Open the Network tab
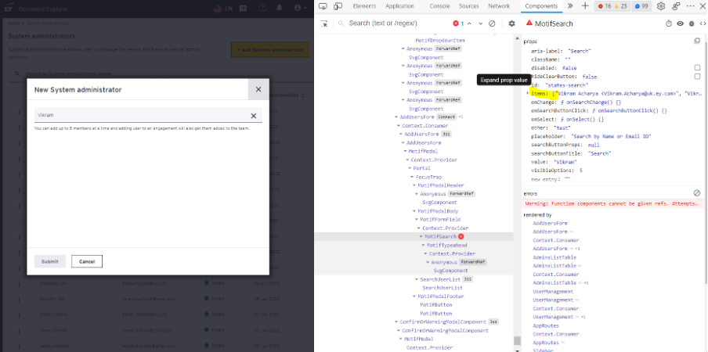Screen dimensions: 708x352 [498, 6]
